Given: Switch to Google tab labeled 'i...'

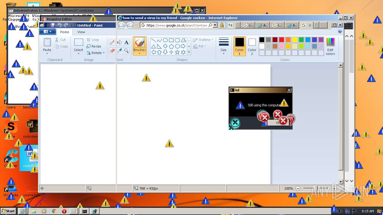Looking at the screenshot, I should coord(277,25).
